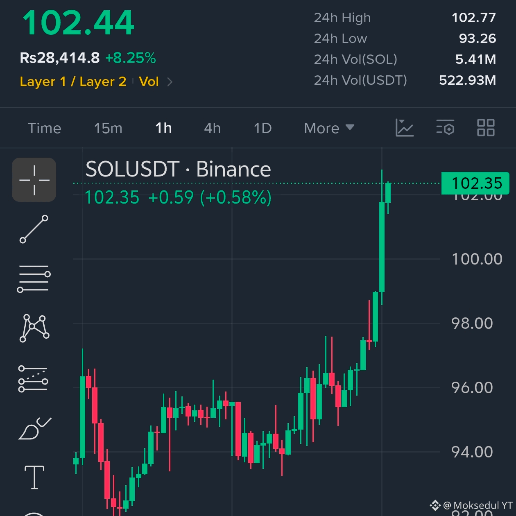Open the chart indicators icon

[x=405, y=128]
